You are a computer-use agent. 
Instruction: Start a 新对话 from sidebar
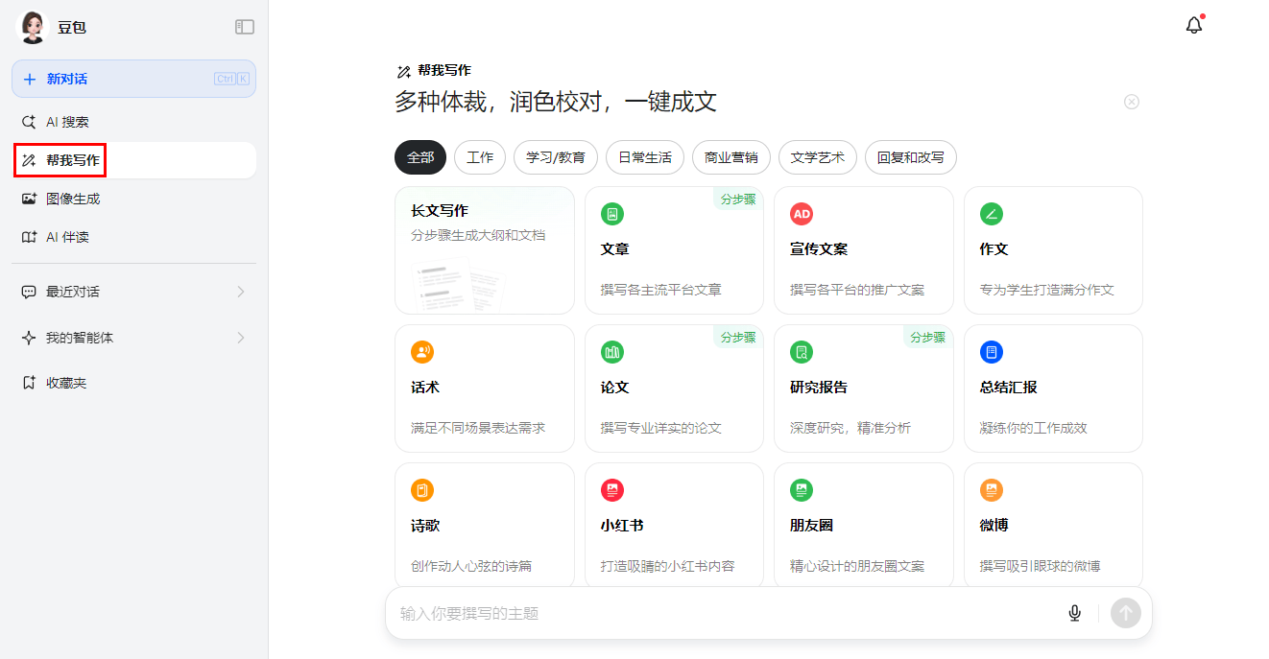click(x=133, y=79)
